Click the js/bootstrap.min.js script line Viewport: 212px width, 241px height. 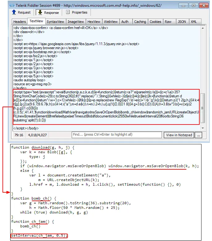point(42,52)
